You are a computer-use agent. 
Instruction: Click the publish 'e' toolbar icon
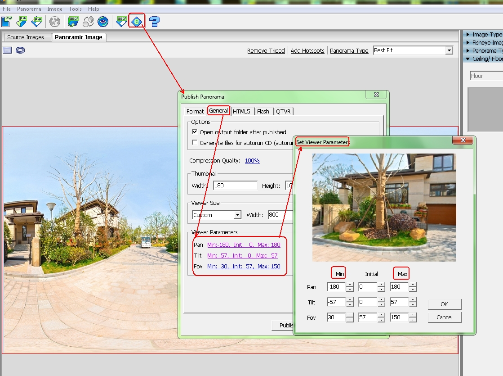[x=137, y=21]
